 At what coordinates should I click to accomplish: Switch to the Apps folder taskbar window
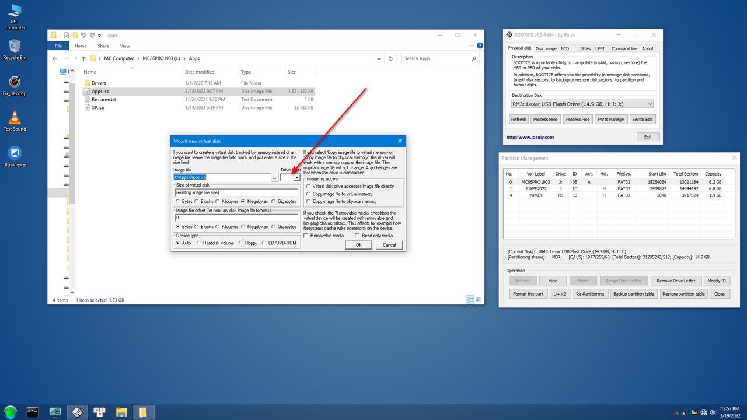click(142, 412)
